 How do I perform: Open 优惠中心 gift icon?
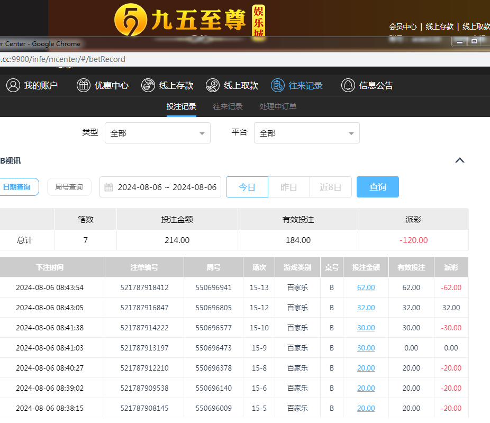84,85
